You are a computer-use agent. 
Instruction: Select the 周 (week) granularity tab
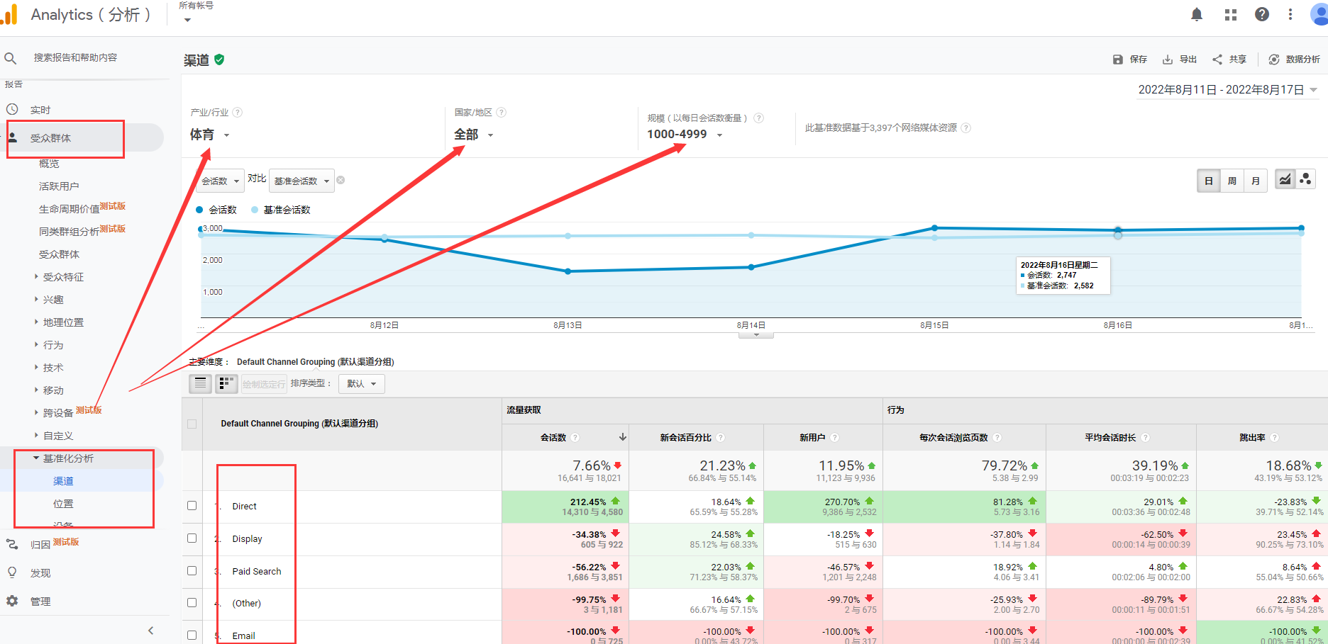[1232, 181]
